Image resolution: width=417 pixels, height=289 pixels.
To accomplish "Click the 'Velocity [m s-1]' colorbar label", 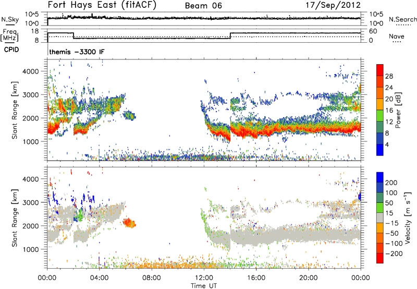I will (x=408, y=218).
